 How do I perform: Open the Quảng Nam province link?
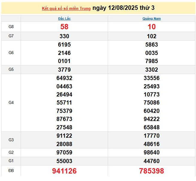pos(151,19)
